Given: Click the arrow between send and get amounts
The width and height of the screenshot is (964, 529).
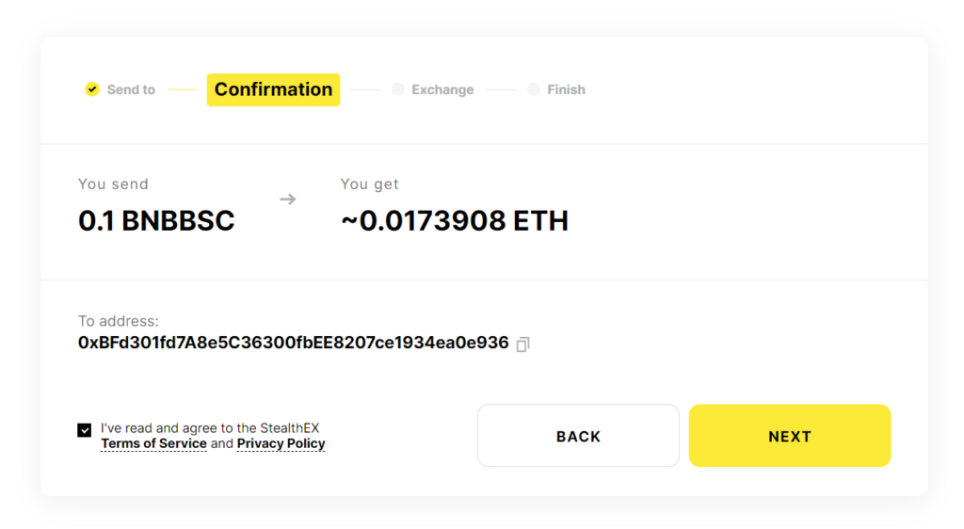Looking at the screenshot, I should point(288,200).
